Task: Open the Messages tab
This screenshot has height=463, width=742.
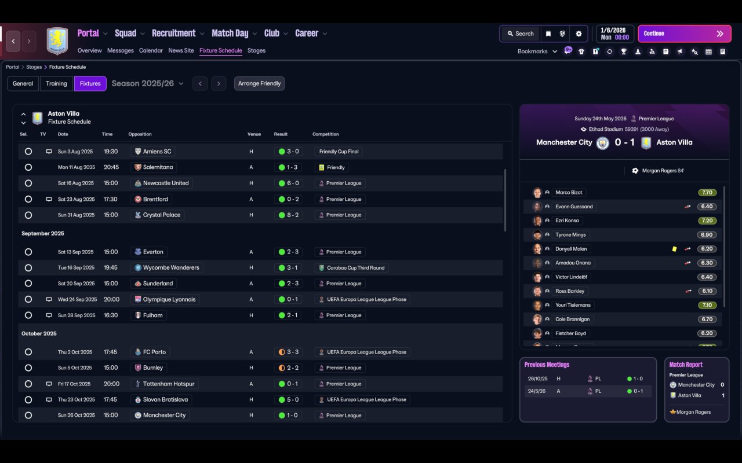Action: 121,50
